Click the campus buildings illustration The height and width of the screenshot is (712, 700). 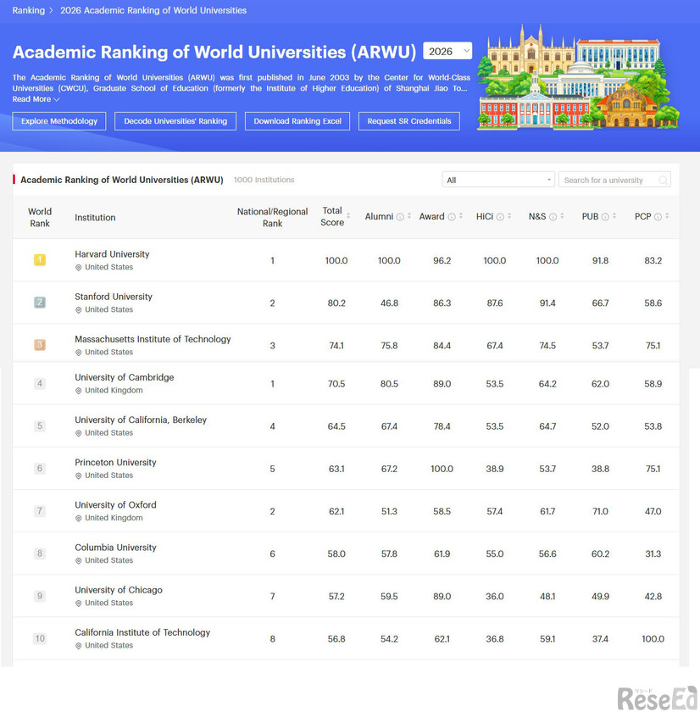point(578,77)
